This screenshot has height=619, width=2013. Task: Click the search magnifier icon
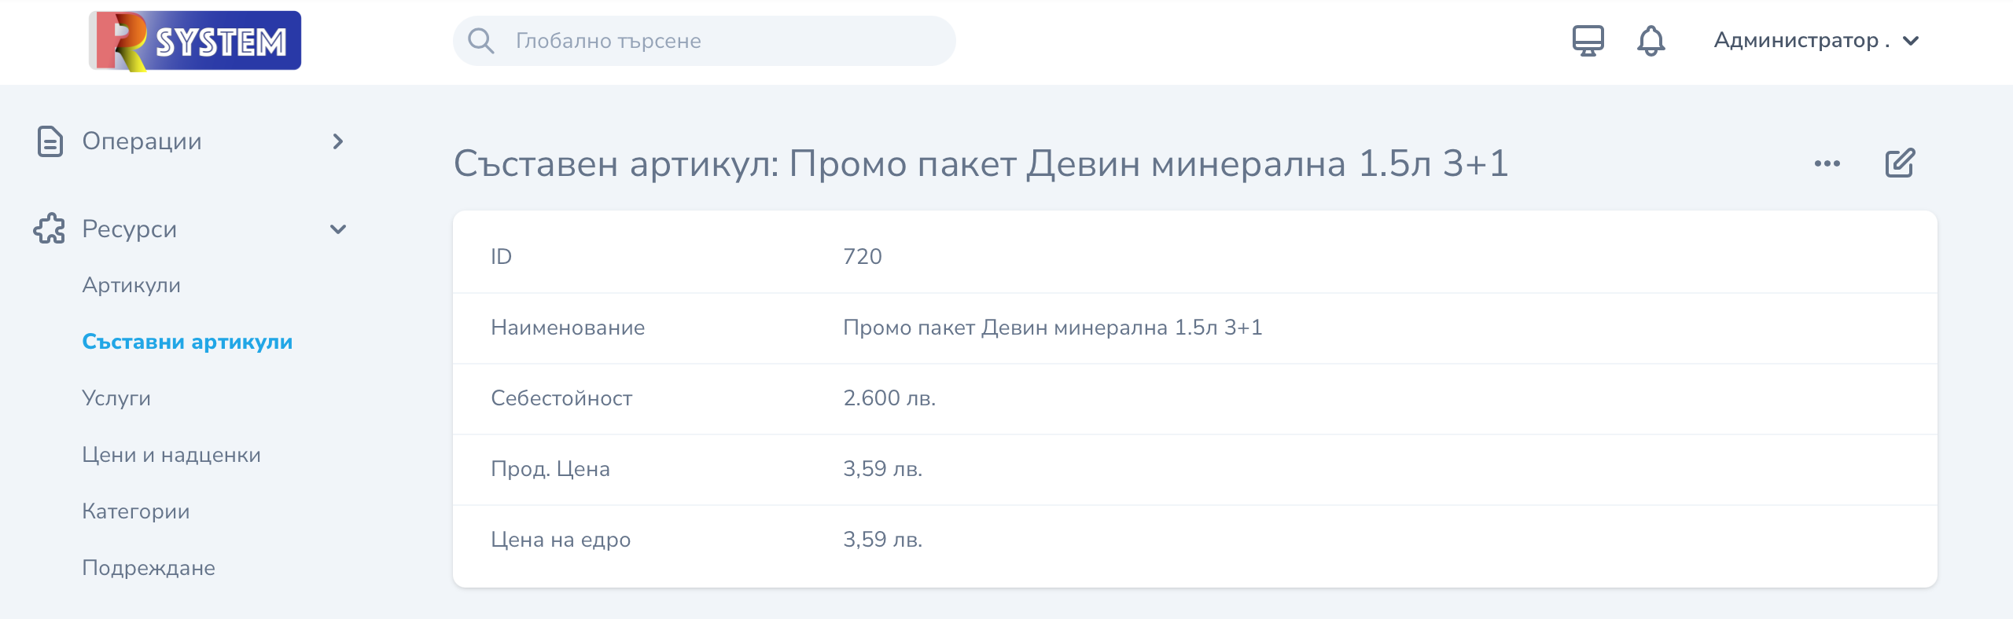click(480, 41)
